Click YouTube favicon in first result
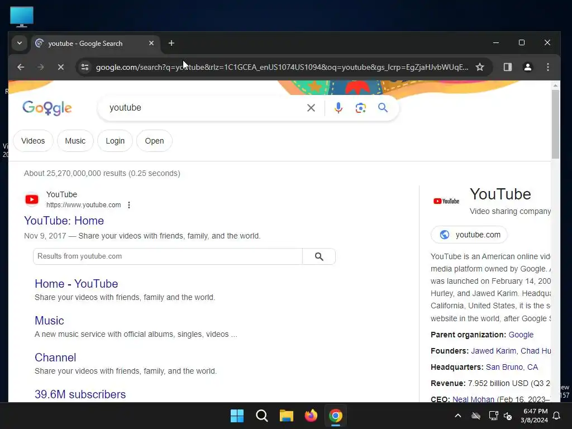This screenshot has height=429, width=572. click(x=32, y=199)
